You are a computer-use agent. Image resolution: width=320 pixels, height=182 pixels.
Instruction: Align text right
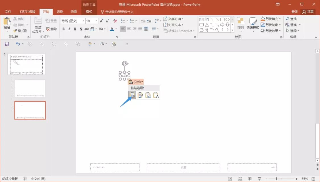point(135,29)
